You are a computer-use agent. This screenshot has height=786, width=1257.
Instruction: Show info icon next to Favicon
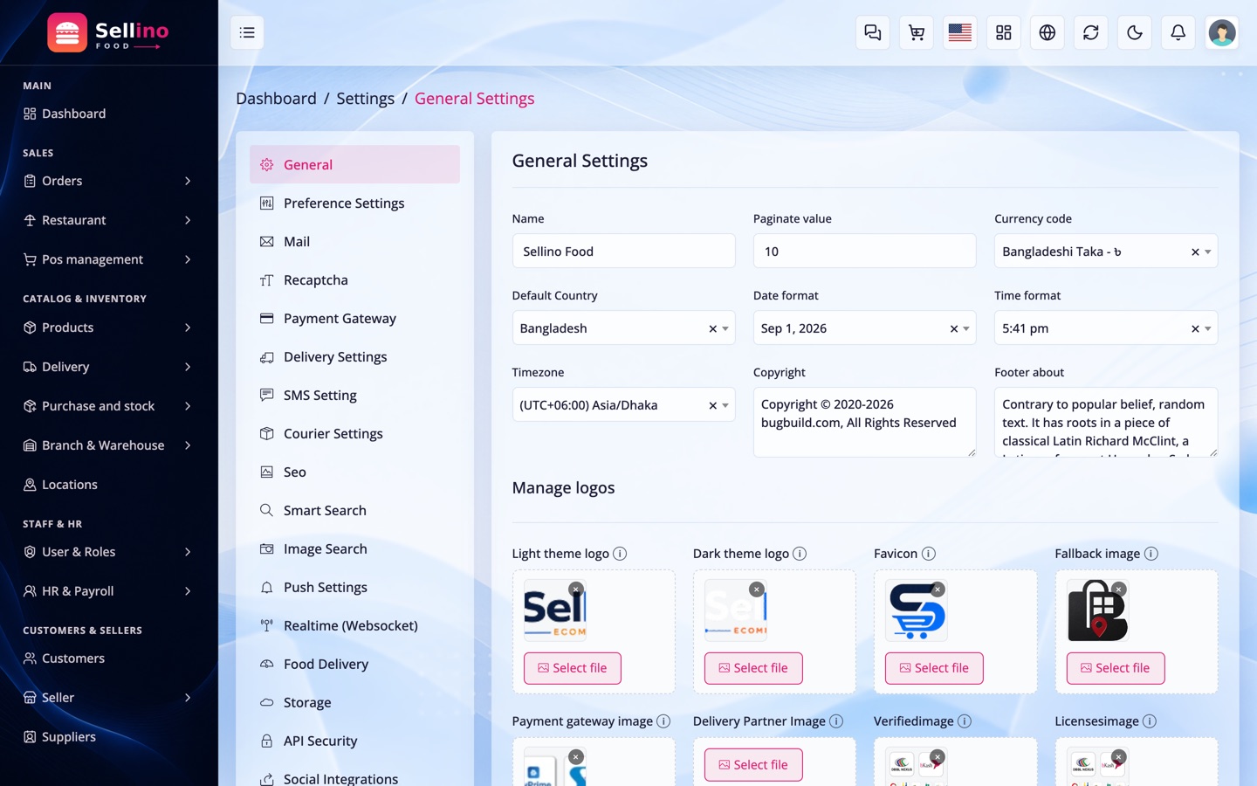[x=929, y=554]
